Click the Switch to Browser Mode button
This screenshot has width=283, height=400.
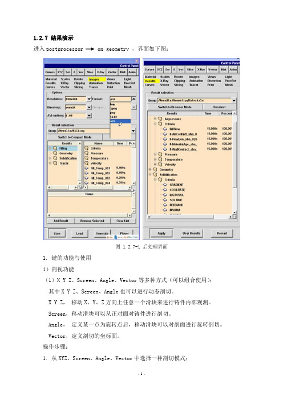point(175,107)
